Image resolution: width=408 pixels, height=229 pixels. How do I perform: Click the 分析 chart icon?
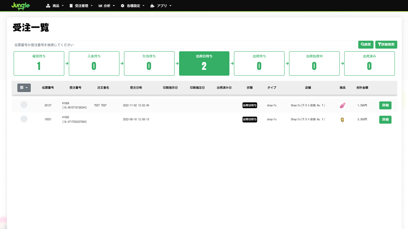[100, 6]
